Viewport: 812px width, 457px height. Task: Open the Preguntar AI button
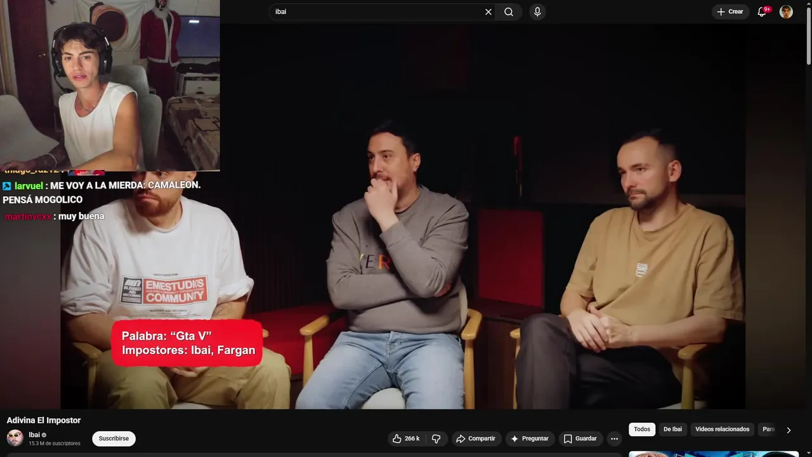530,439
